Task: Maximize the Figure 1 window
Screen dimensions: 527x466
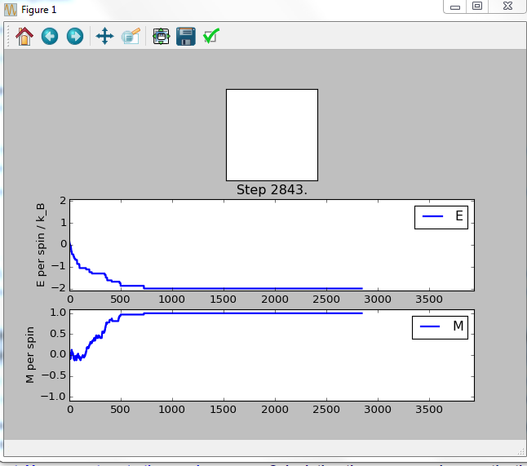Action: click(477, 7)
